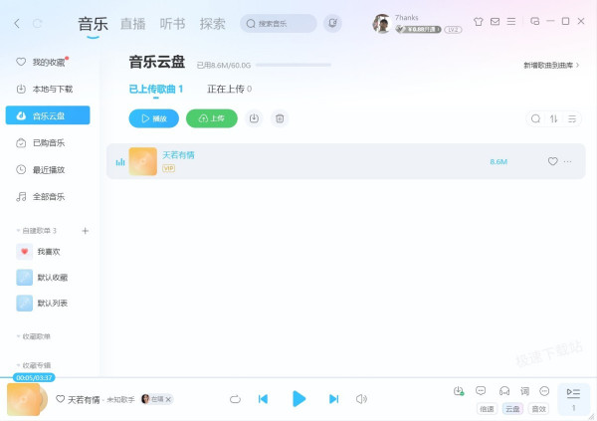Open 已购音乐 in sidebar
The image size is (597, 421).
click(x=48, y=143)
